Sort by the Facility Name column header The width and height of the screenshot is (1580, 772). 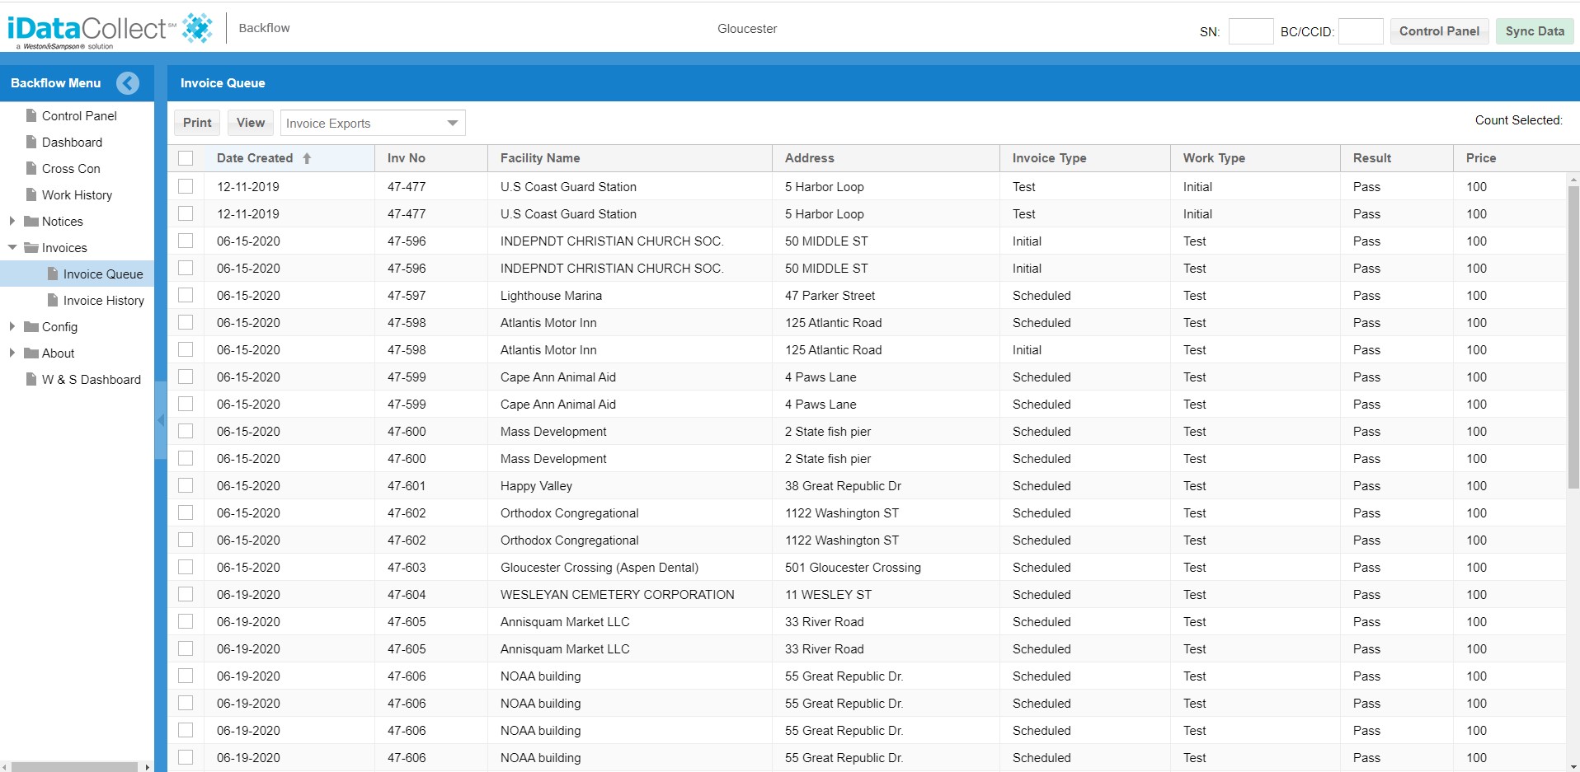(x=630, y=158)
